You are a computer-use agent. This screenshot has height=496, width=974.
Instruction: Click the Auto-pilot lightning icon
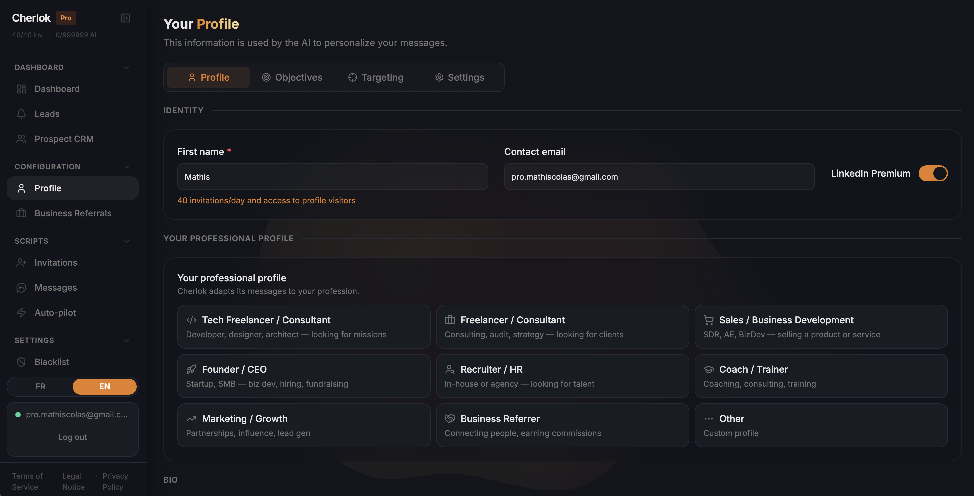click(21, 313)
